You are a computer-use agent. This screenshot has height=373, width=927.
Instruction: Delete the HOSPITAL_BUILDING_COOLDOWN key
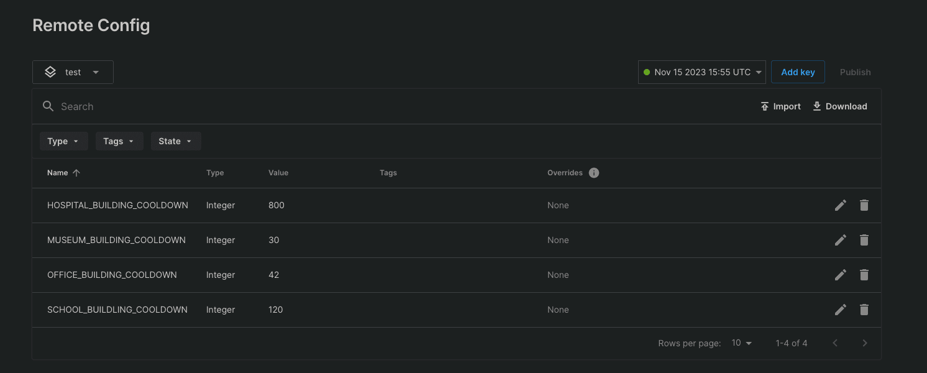click(x=864, y=205)
